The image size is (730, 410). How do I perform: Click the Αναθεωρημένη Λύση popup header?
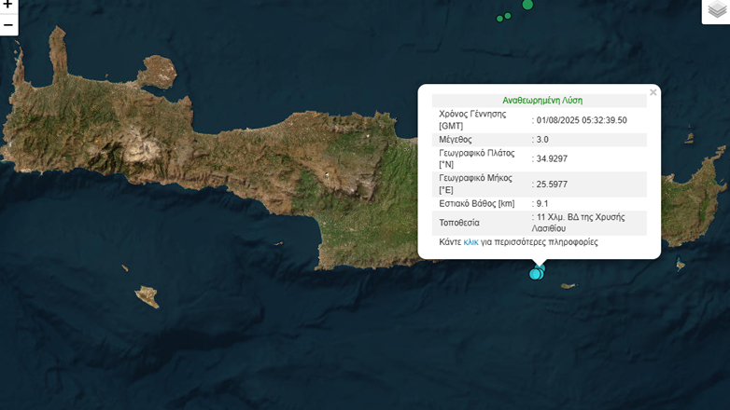pyautogui.click(x=542, y=100)
